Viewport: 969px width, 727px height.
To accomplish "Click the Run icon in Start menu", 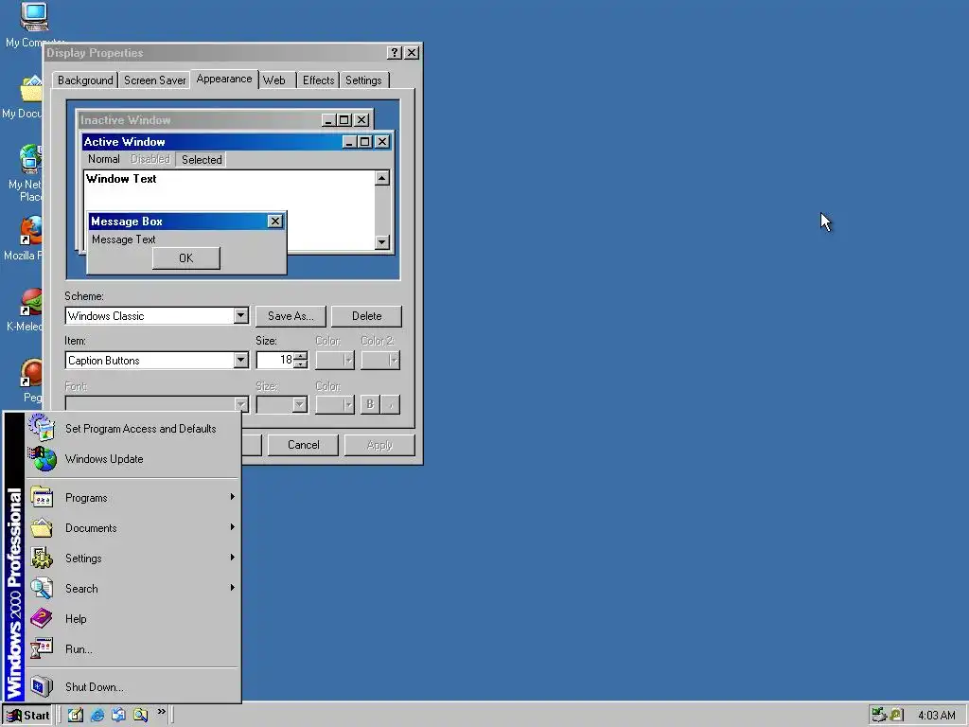I will 42,648.
